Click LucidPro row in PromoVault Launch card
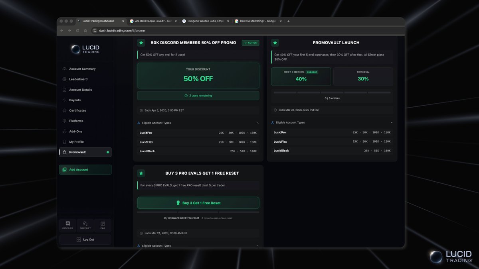Viewport: 479px width, 269px height. (332, 132)
